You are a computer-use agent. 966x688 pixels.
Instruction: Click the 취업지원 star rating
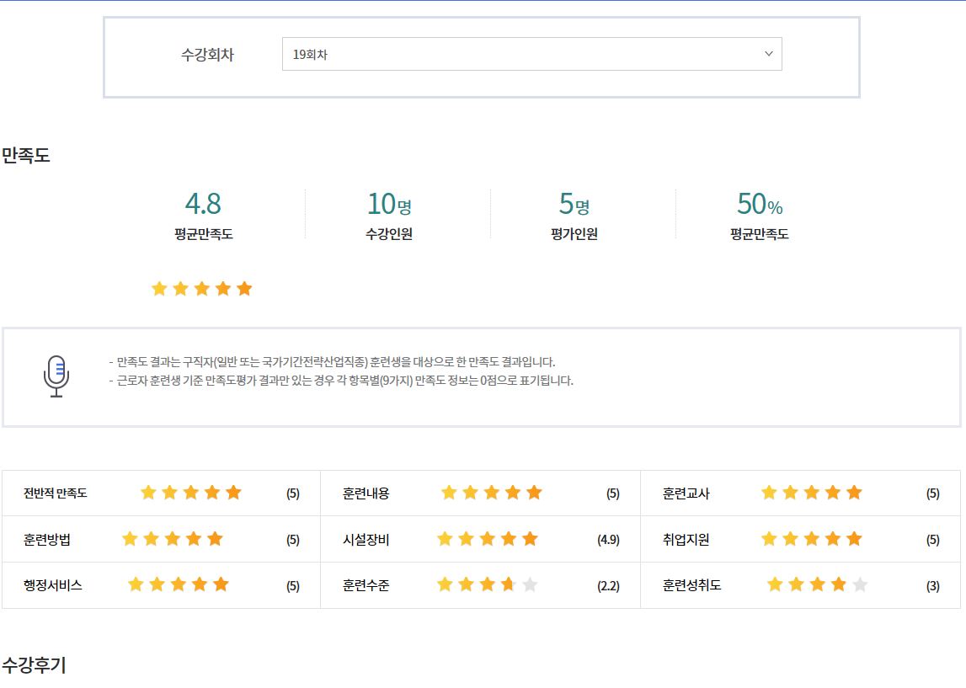pos(811,539)
